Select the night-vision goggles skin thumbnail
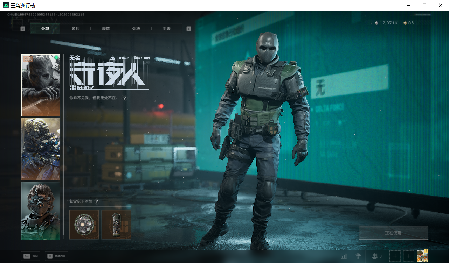The width and height of the screenshot is (449, 263). click(x=41, y=149)
